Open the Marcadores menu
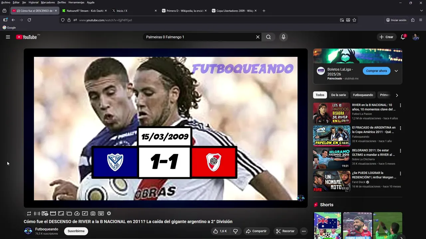Screen dimensions: 426x239 tap(48, 2)
